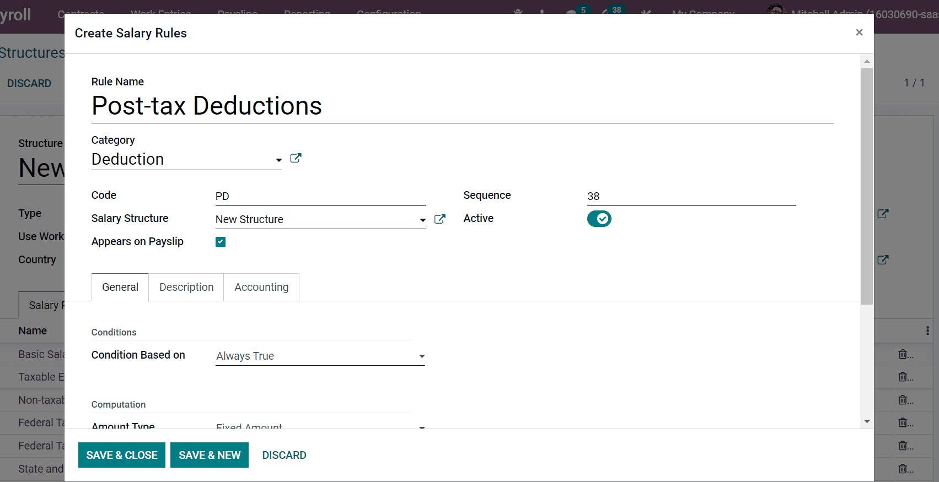Select the Non-taxab row text

click(x=41, y=400)
